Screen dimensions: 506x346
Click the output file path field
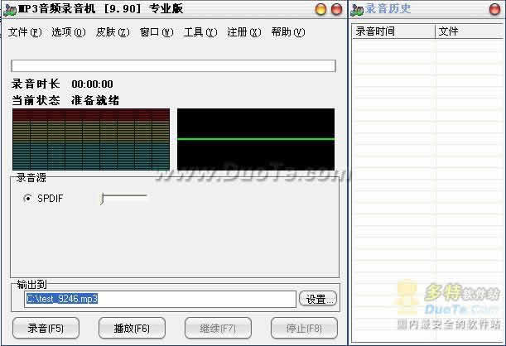tap(159, 299)
